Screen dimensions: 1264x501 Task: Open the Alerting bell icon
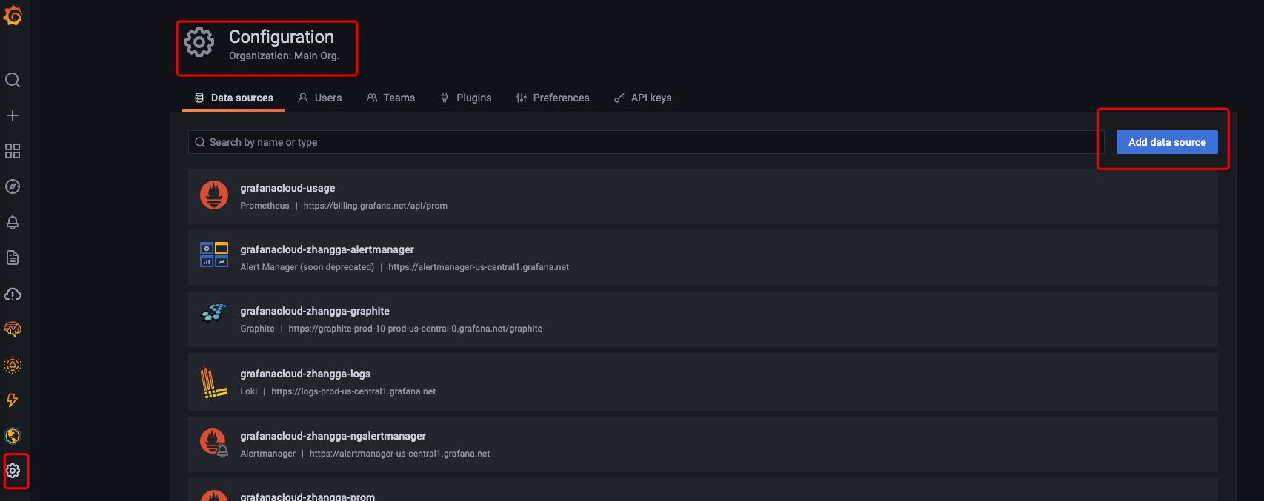(x=13, y=222)
